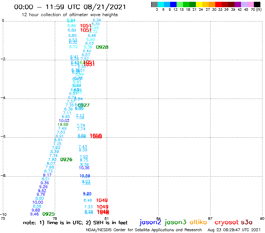Select the lavender swatch in the color scale
The width and height of the screenshot is (265, 233).
(x=244, y=4)
